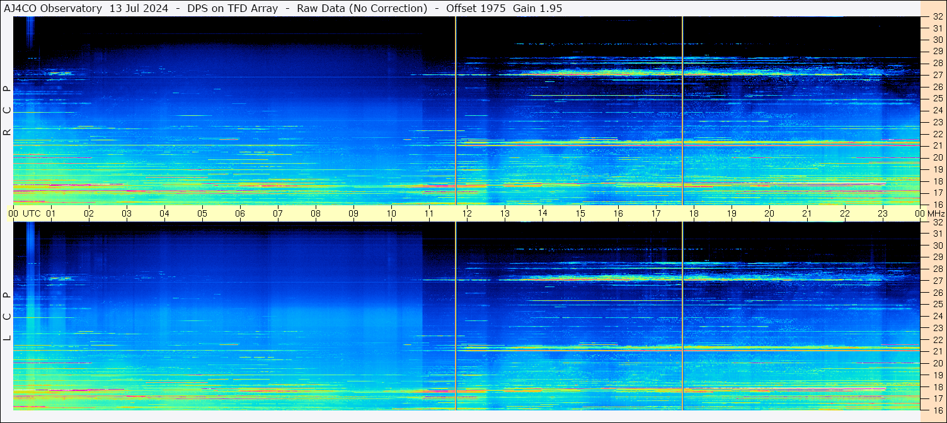The height and width of the screenshot is (423, 947).
Task: Click the 03 hour tick on the UTC axis
Action: pyautogui.click(x=127, y=213)
